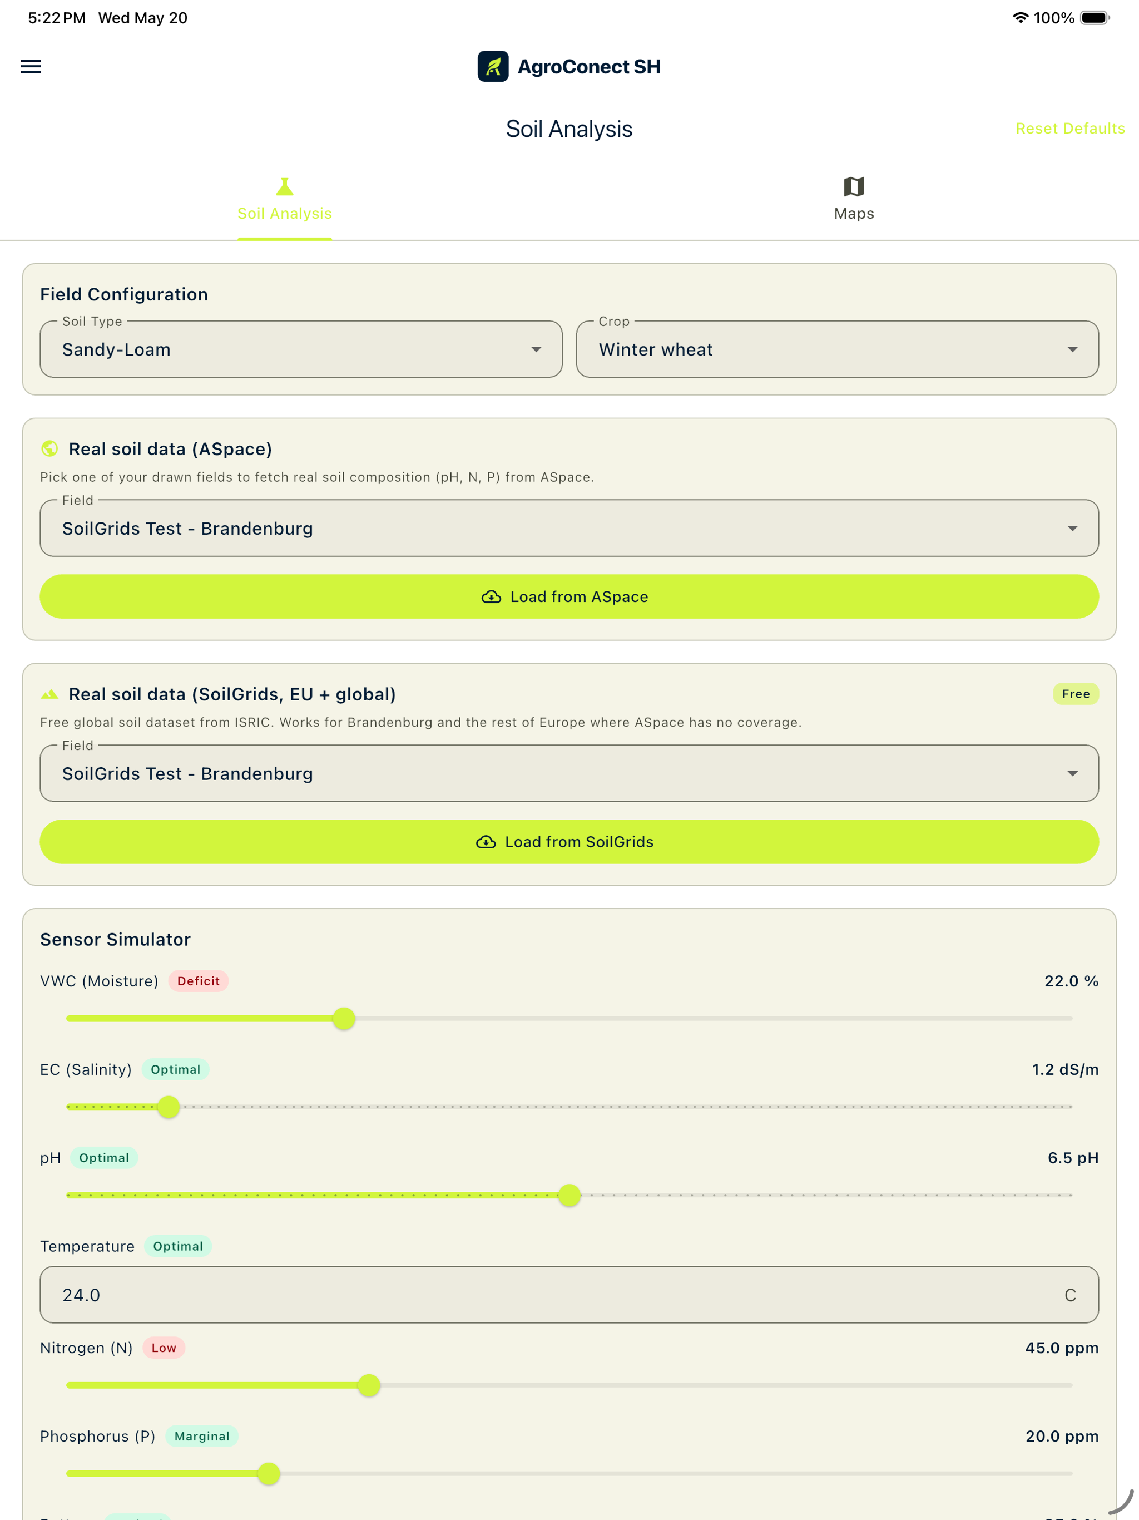Click the battery indicator icon

(x=1095, y=18)
